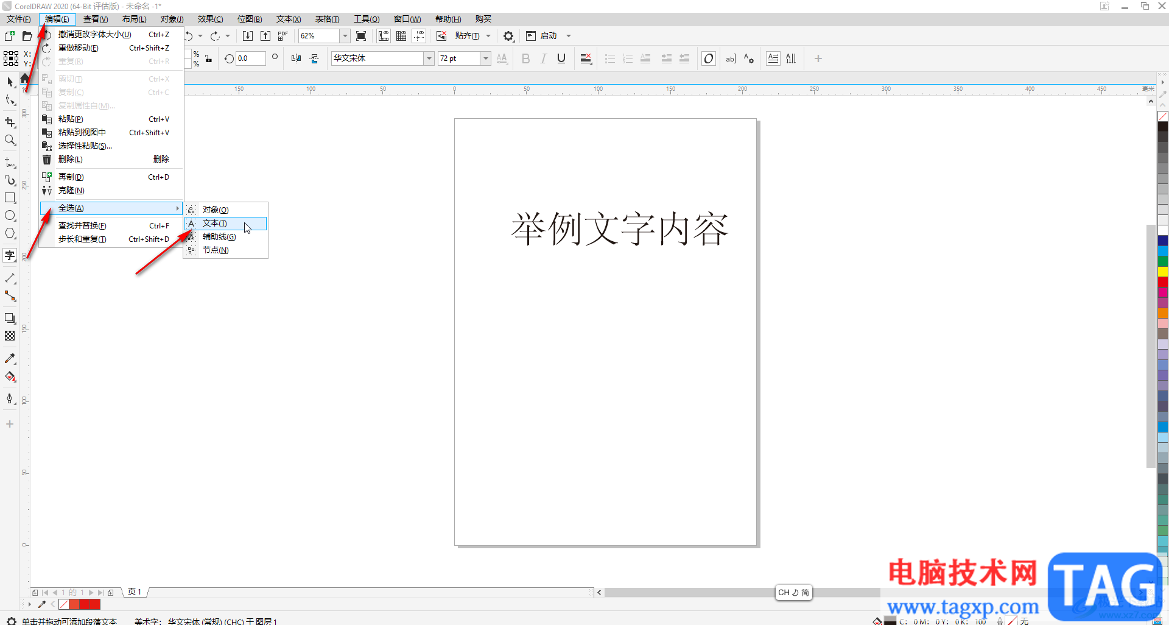1169x625 pixels.
Task: Switch to the 页 1 page tab
Action: [135, 592]
